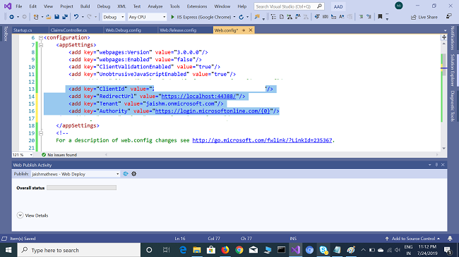The width and height of the screenshot is (459, 257).
Task: Click the New Project toolbar icon
Action: (x=36, y=17)
